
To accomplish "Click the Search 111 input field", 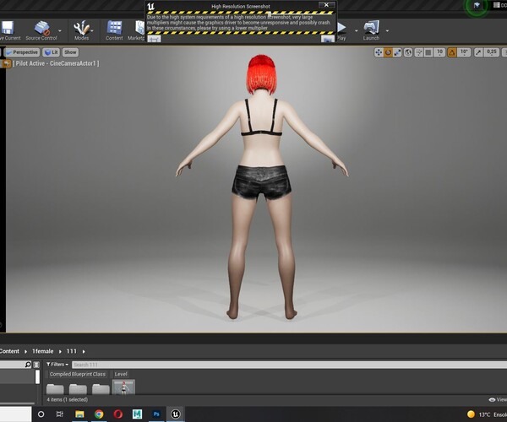I will point(289,365).
